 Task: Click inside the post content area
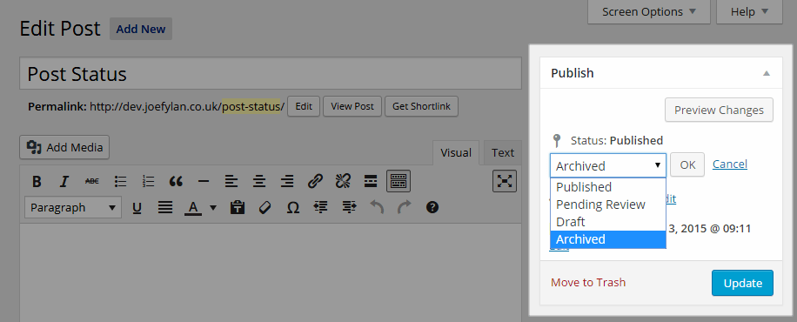coord(271,272)
